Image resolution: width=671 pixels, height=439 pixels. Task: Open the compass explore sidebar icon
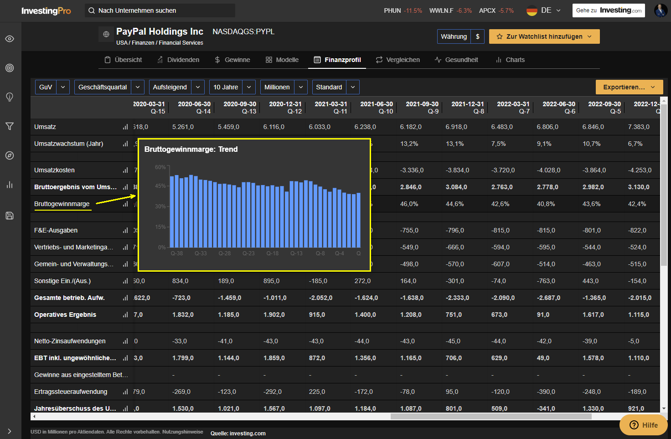tap(10, 155)
